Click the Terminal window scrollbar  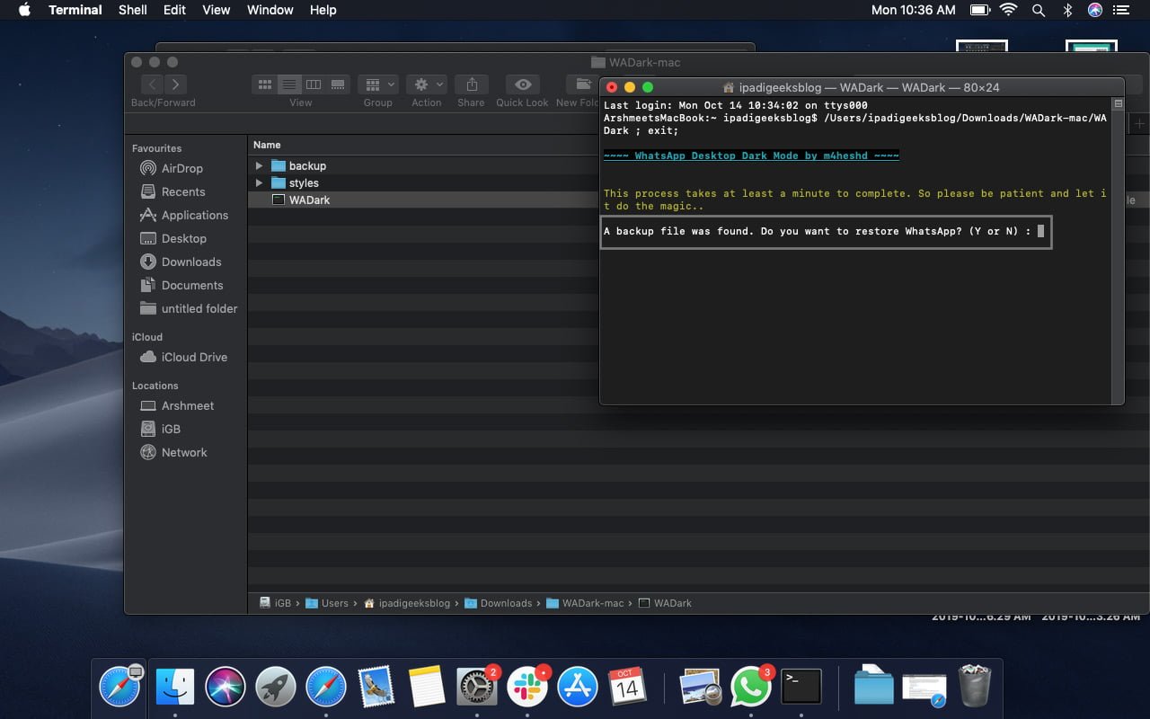[x=1118, y=250]
